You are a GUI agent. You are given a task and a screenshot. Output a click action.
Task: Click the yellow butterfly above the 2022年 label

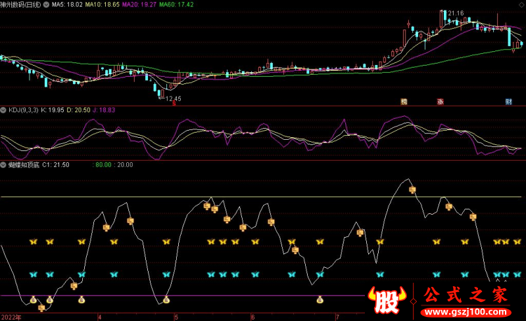point(34,242)
